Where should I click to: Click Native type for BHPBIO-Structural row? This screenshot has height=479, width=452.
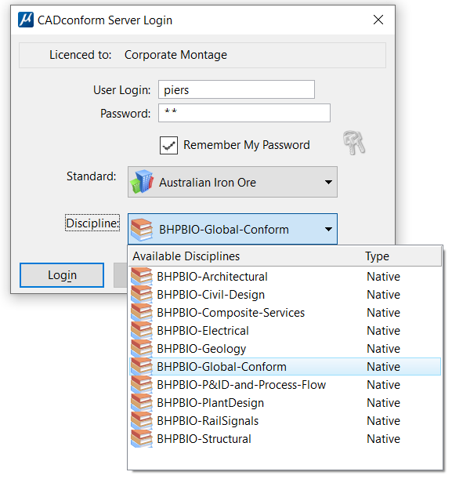tap(383, 439)
